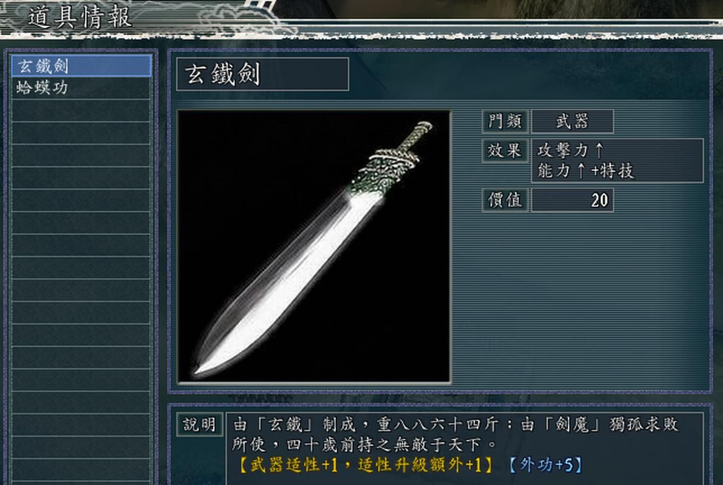Select 蛤蟆功 in the item list
This screenshot has height=485, width=723.
pyautogui.click(x=81, y=88)
